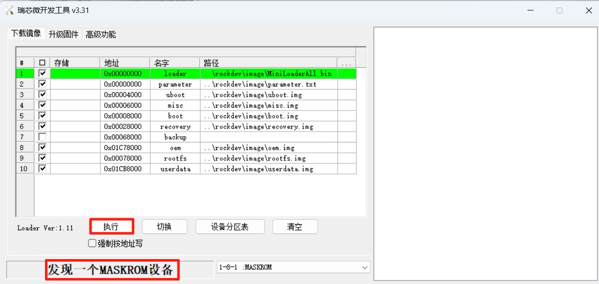
Task: Browse path via the ... column for loader row
Action: 347,74
